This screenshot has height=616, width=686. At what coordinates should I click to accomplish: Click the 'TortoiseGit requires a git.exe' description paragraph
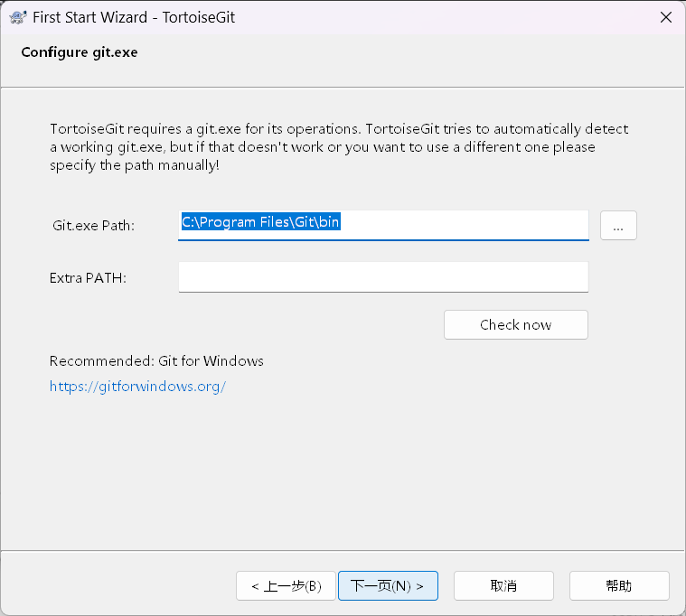(x=339, y=147)
